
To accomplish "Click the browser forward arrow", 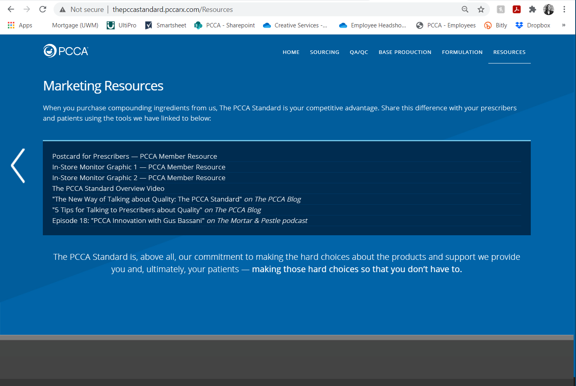I will (x=27, y=9).
